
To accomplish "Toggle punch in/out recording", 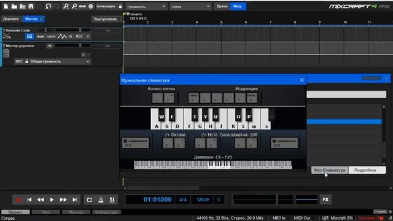I will (x=112, y=200).
